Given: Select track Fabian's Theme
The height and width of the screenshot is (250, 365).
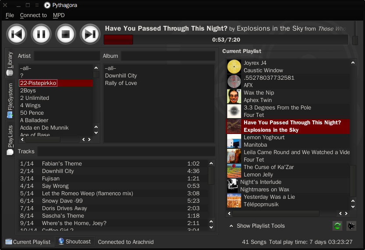Looking at the screenshot, I should [x=113, y=164].
